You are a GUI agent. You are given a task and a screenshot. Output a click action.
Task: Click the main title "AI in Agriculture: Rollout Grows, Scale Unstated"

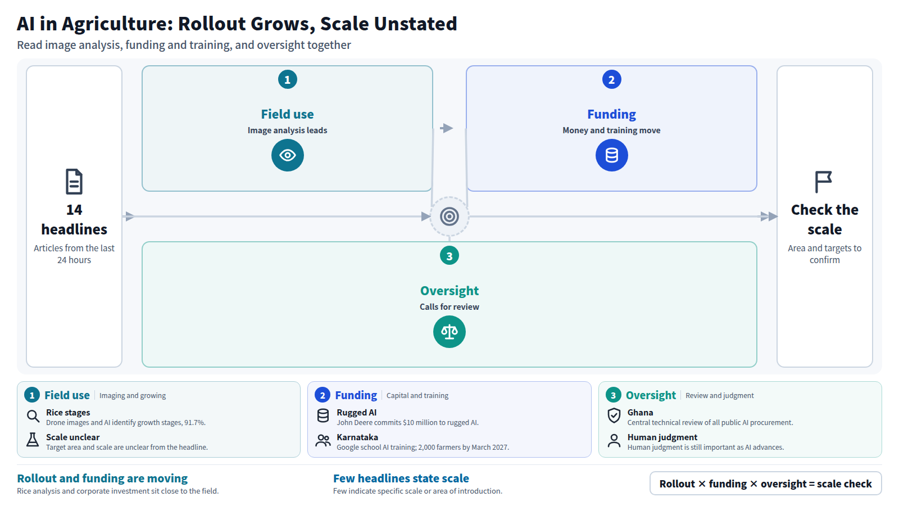click(x=237, y=24)
